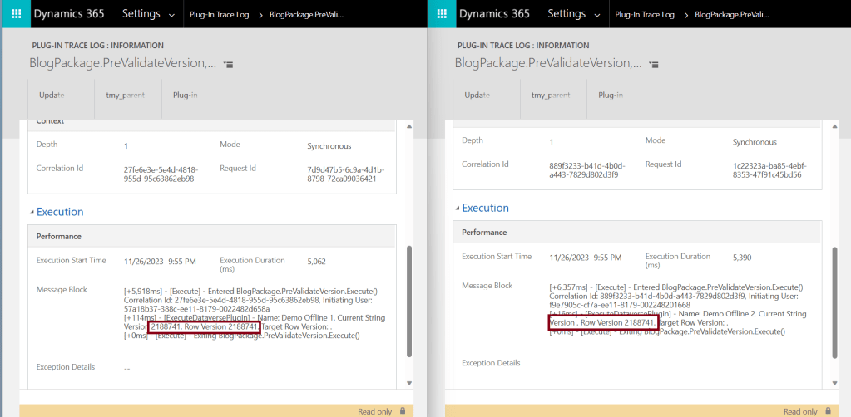The width and height of the screenshot is (851, 417).
Task: Click Read only lock icon, right window
Action: pos(828,411)
